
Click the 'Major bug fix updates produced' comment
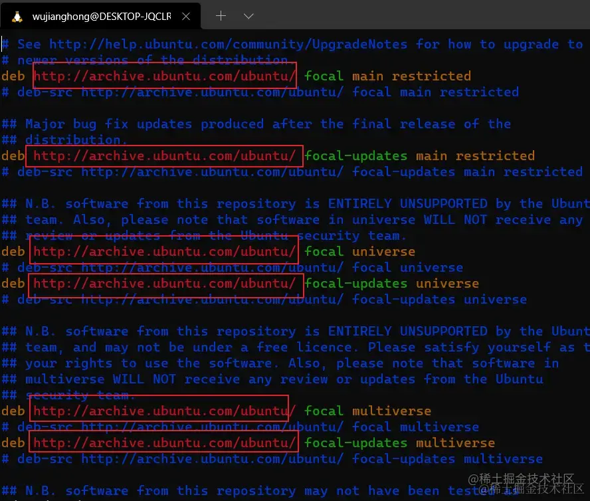click(x=256, y=124)
